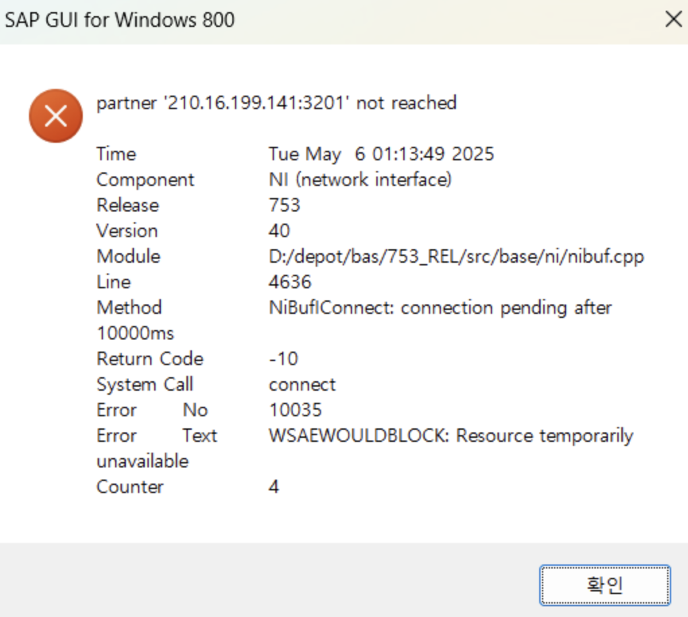Click the red error X icon
The height and width of the screenshot is (617, 688).
coord(56,116)
